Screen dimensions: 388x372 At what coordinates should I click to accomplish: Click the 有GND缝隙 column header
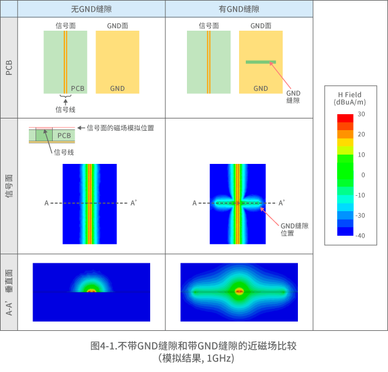click(239, 9)
